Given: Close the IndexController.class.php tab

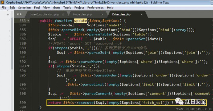Looking at the screenshot, I should point(63,14).
